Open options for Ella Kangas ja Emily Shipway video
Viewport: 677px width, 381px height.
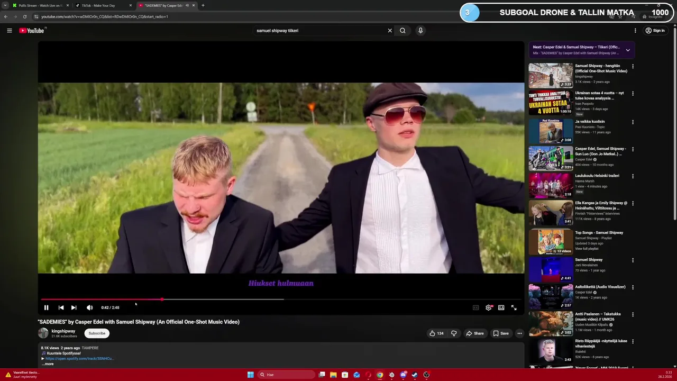point(633,204)
